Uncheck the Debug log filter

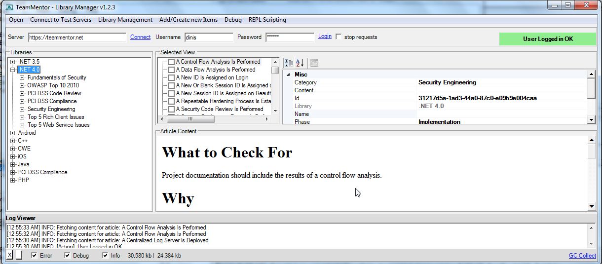(68, 256)
